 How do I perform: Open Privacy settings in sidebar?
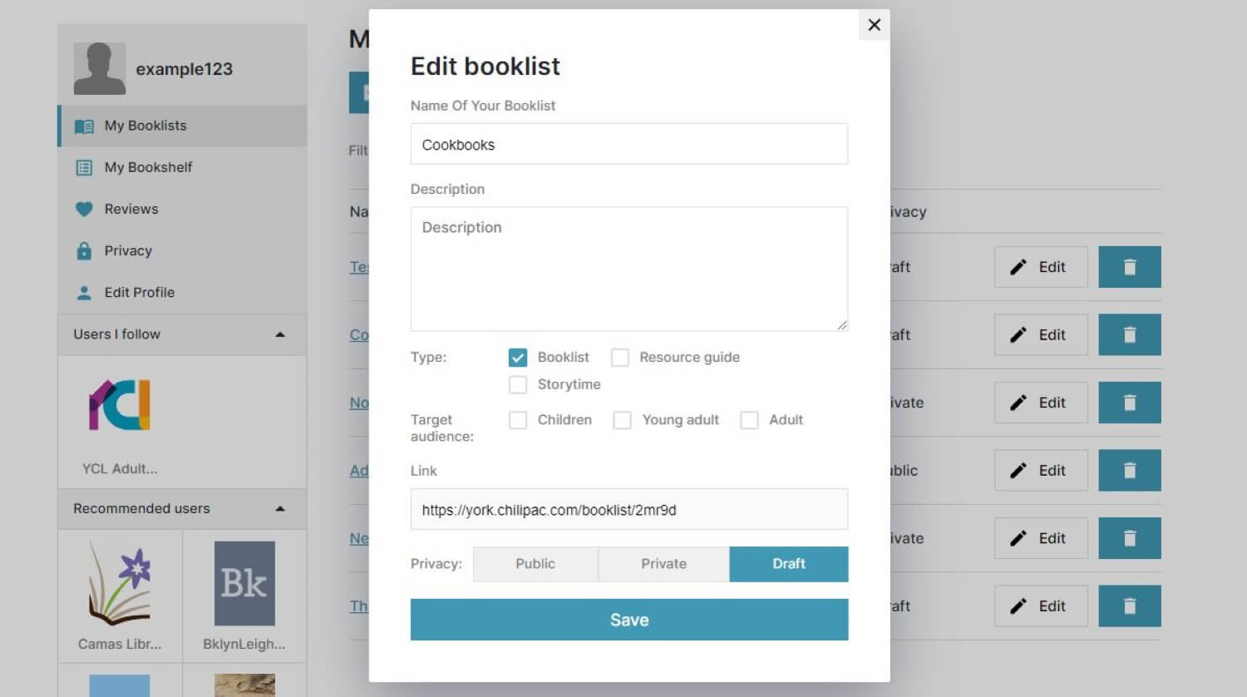coord(182,250)
